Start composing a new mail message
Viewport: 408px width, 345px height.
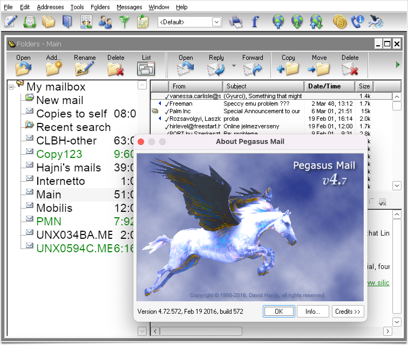pos(10,22)
